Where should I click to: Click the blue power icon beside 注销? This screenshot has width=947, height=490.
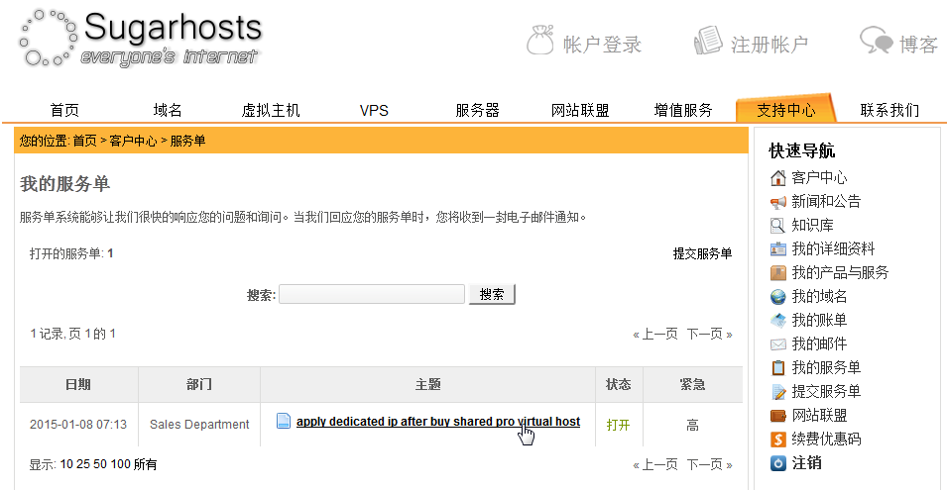tap(777, 463)
